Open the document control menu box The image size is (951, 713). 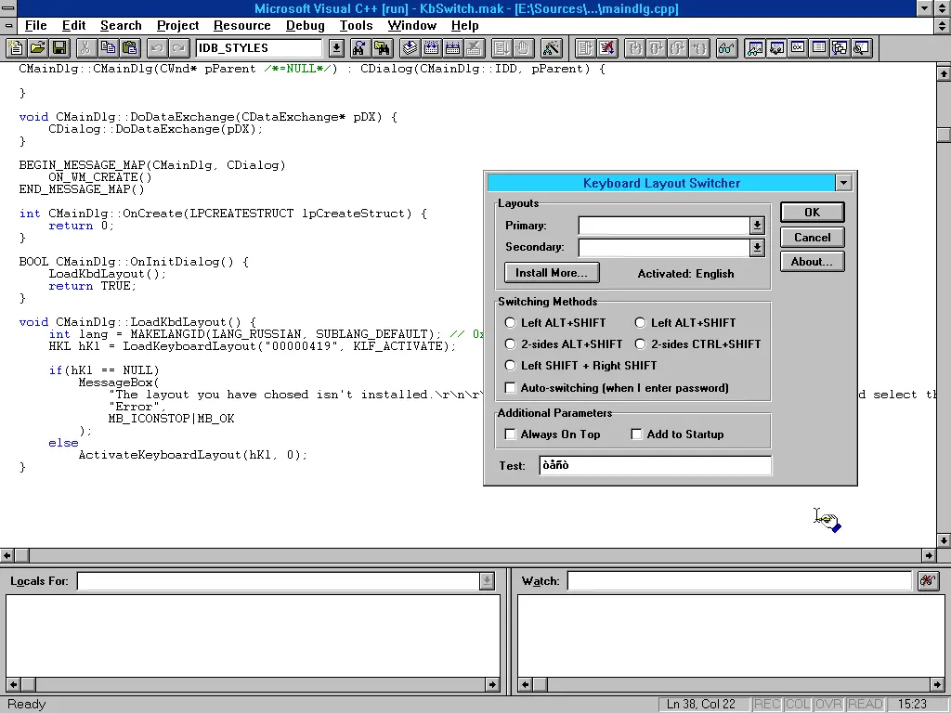(x=7, y=25)
